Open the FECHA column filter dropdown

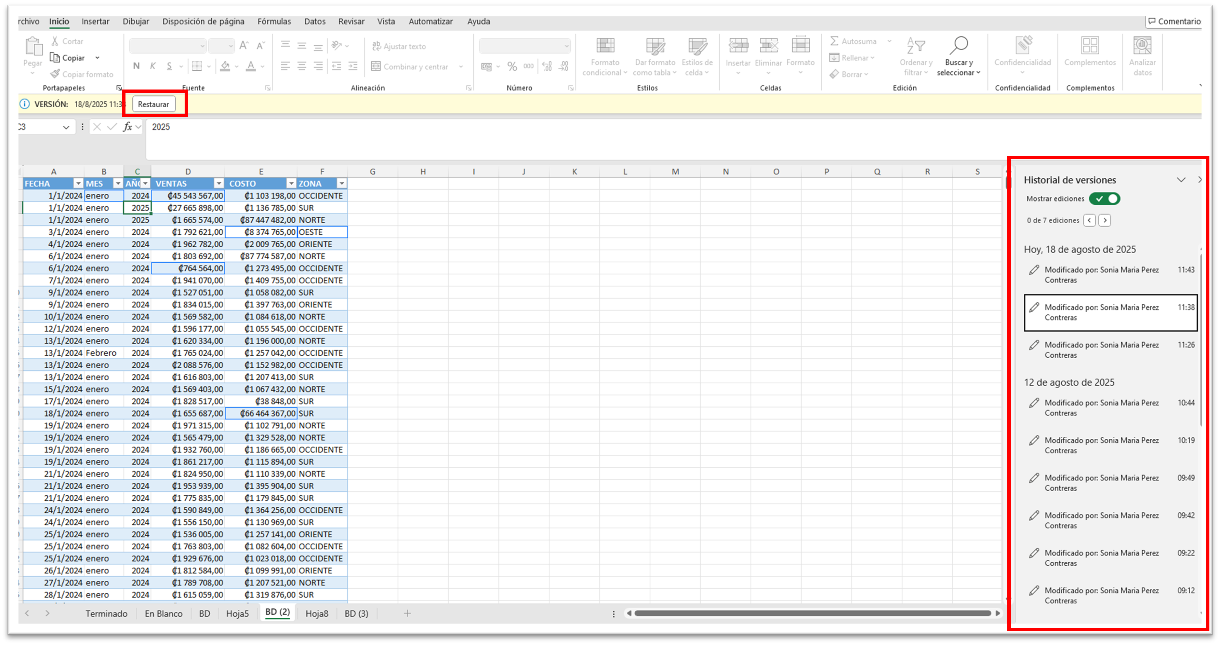point(78,183)
